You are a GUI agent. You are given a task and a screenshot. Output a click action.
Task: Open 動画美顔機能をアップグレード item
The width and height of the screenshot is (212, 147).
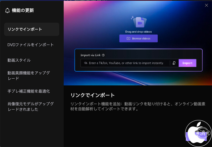[29, 76]
